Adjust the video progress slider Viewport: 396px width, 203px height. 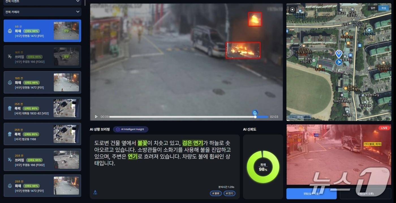(189, 117)
